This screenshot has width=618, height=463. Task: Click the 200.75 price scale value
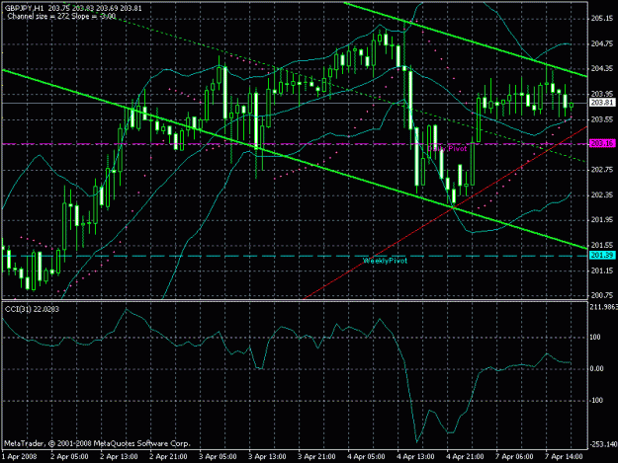[602, 295]
